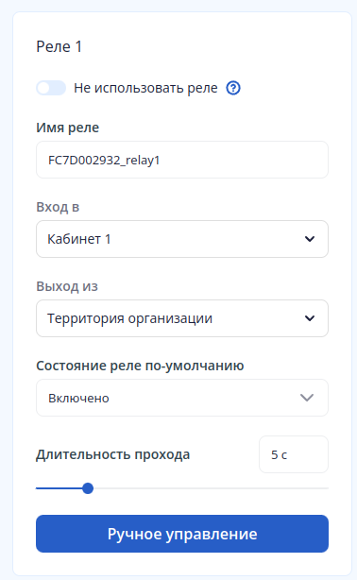Click the unfilled gray slider track

point(211,488)
